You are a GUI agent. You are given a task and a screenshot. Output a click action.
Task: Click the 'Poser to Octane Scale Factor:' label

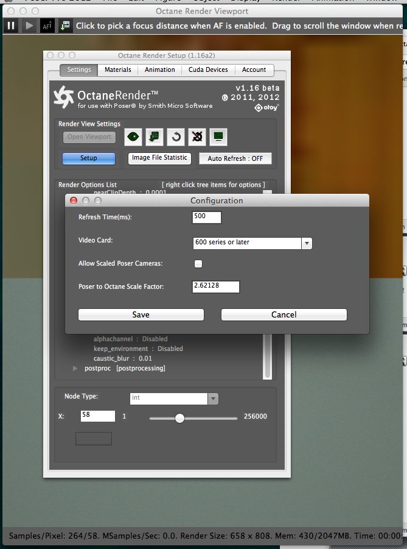121,286
